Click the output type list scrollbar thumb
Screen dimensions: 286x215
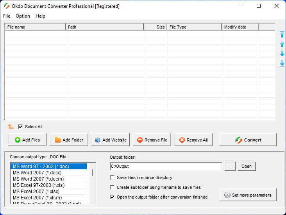click(93, 172)
